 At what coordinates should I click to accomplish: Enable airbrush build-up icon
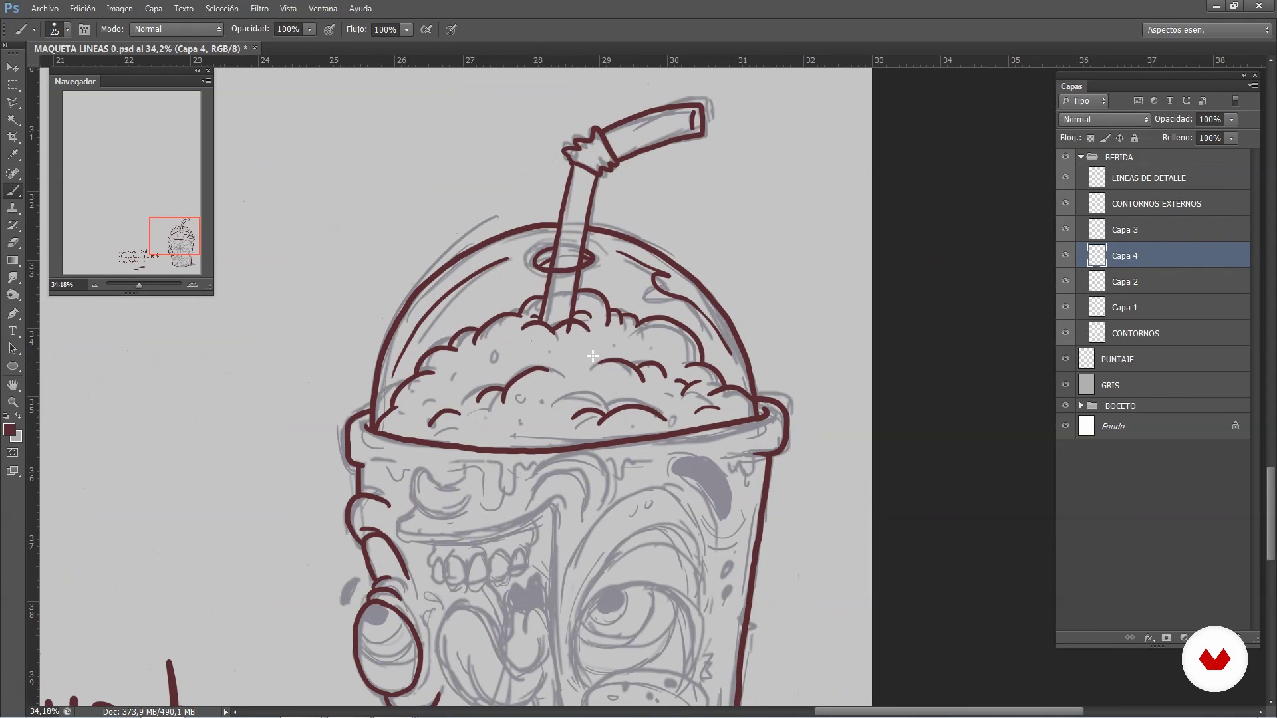pyautogui.click(x=426, y=29)
